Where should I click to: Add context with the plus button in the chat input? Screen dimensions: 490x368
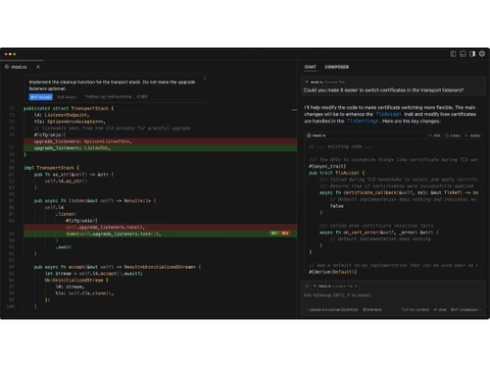pos(307,286)
